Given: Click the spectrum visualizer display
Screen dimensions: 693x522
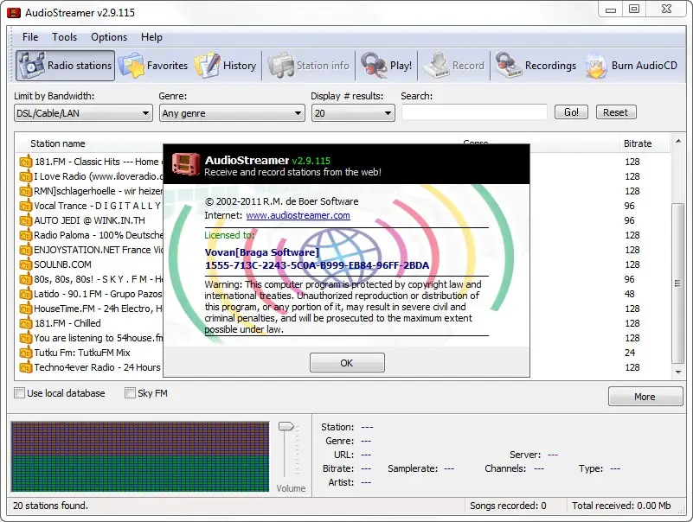Looking at the screenshot, I should coord(140,456).
